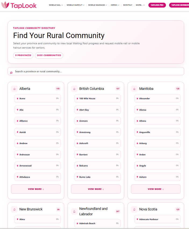Click the Newfoundland and Labrador home icon
Screen dimensions: 189x229
coord(74,211)
